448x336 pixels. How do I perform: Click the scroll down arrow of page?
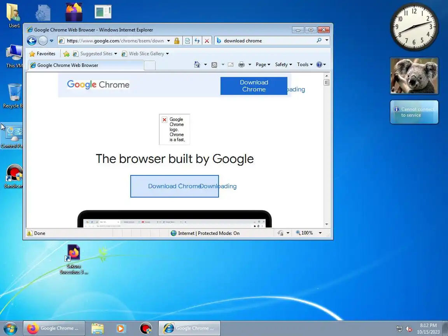[x=327, y=224]
